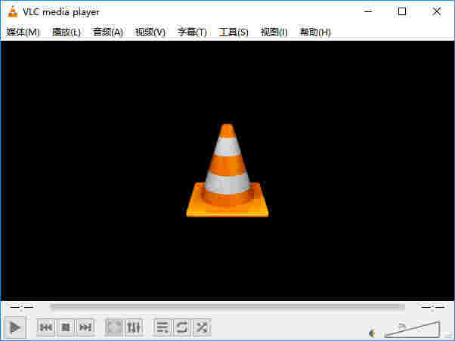Image resolution: width=455 pixels, height=341 pixels.
Task: Open the 工具(S) menu
Action: [234, 32]
